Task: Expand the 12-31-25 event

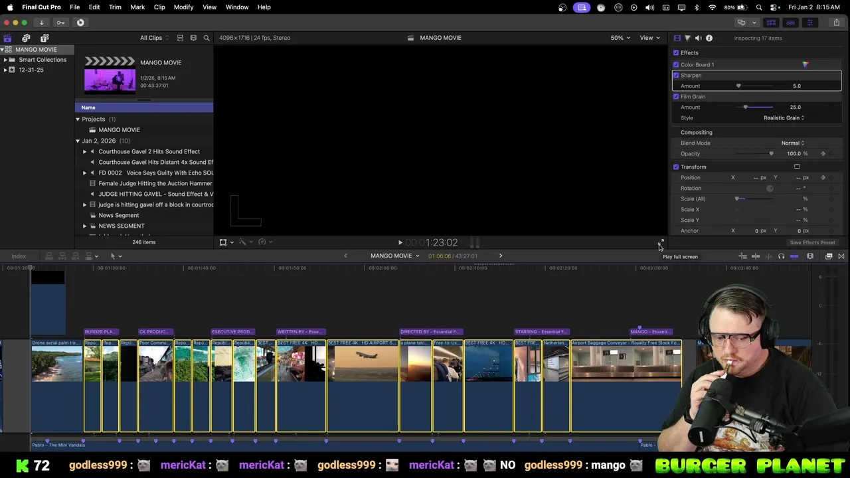Action: [x=5, y=70]
